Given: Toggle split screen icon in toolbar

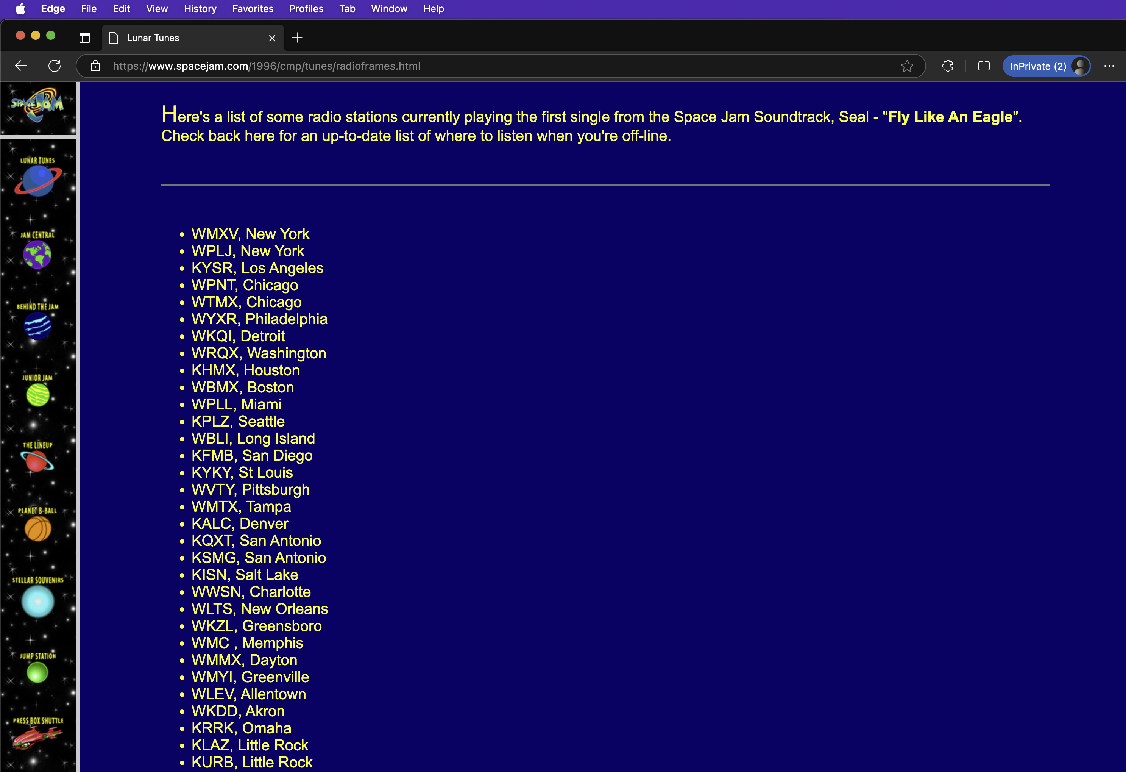Looking at the screenshot, I should point(984,66).
